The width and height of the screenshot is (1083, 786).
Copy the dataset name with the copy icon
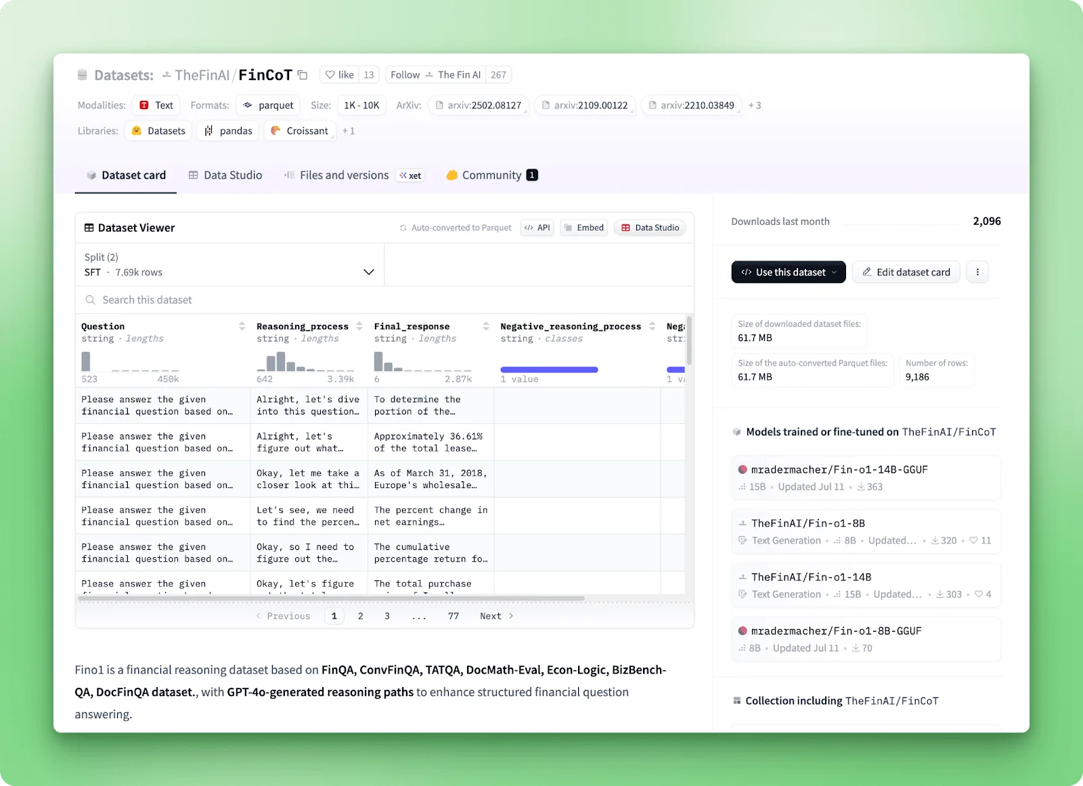coord(303,75)
